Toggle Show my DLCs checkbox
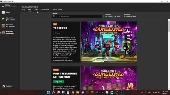 pyautogui.click(x=125, y=16)
